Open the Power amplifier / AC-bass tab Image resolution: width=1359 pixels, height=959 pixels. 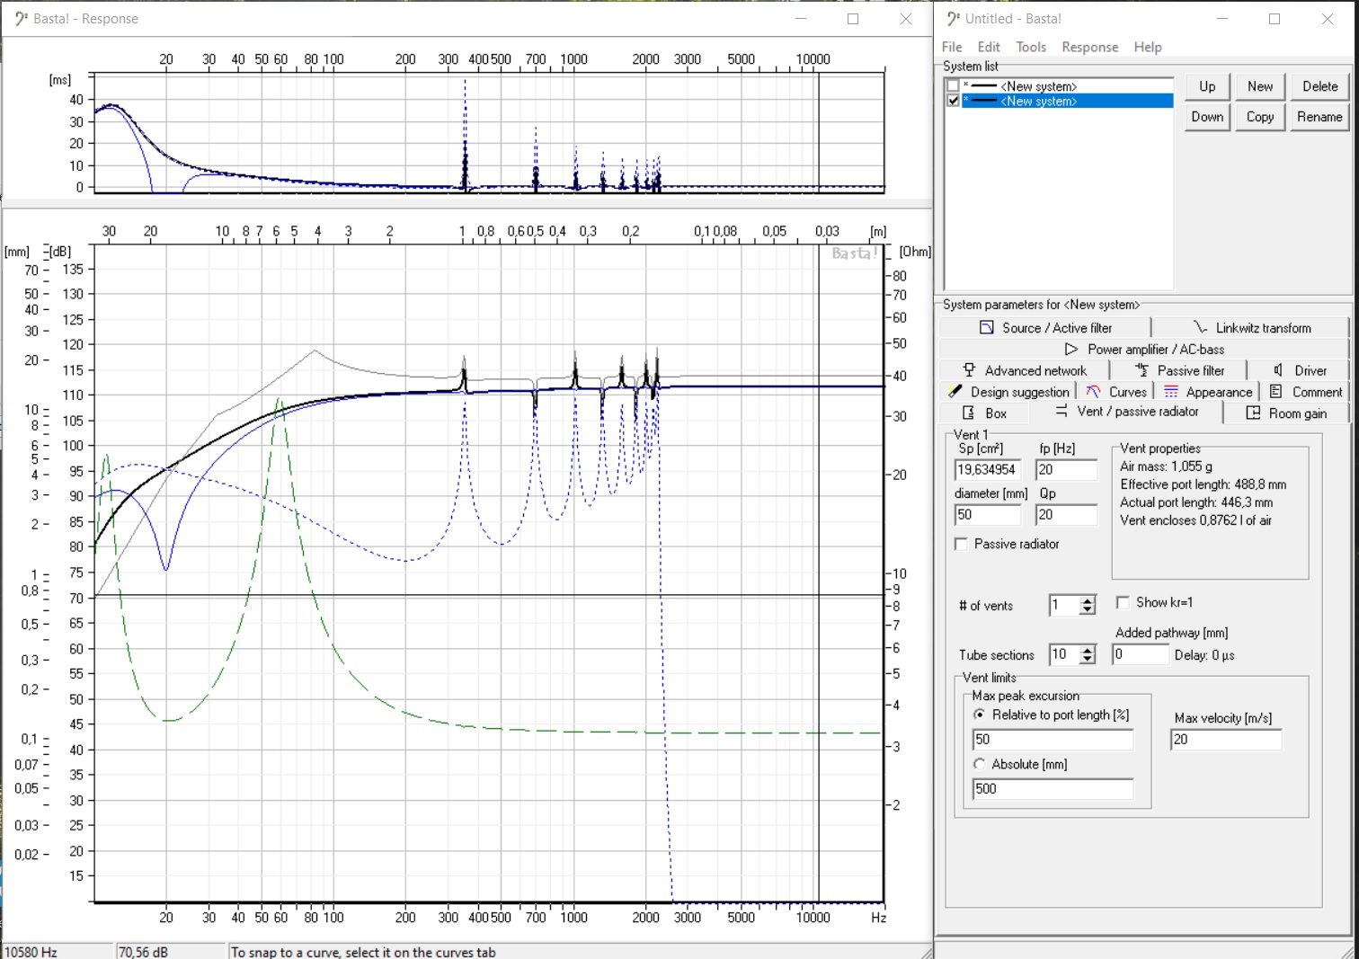click(x=1144, y=349)
